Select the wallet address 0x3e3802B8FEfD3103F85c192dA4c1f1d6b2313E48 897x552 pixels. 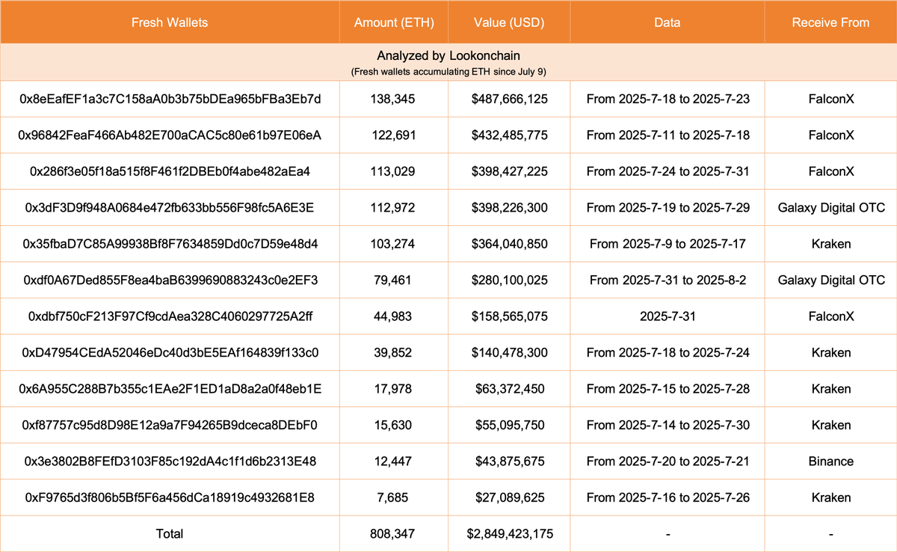[x=170, y=461]
